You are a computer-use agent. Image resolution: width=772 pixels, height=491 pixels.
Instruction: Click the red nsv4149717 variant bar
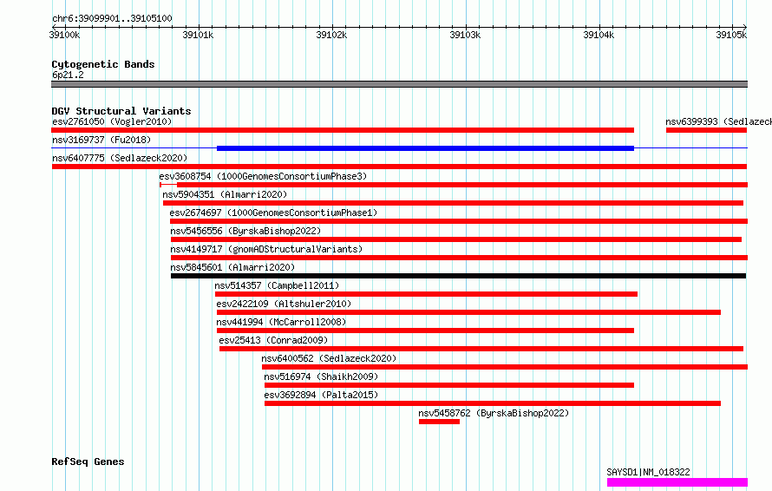click(460, 258)
